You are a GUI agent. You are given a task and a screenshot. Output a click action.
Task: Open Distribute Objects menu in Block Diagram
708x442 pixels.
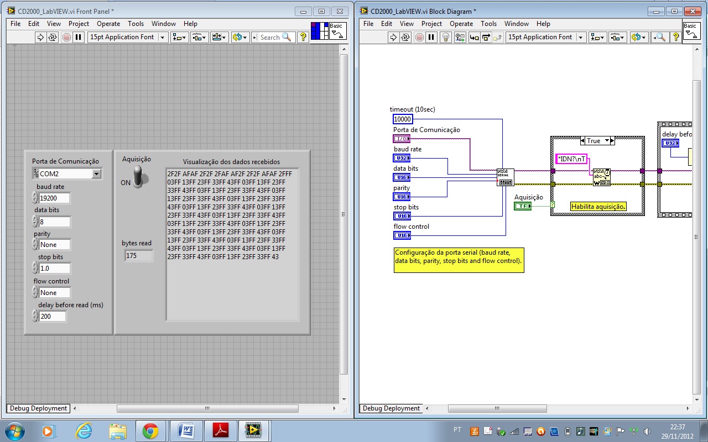pos(617,37)
